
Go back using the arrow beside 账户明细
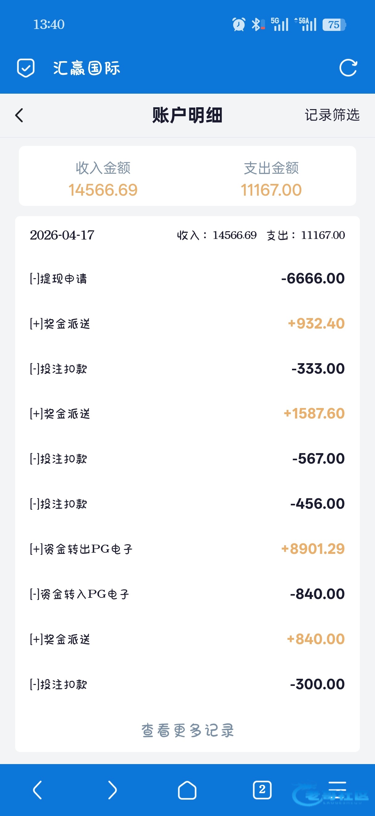19,115
